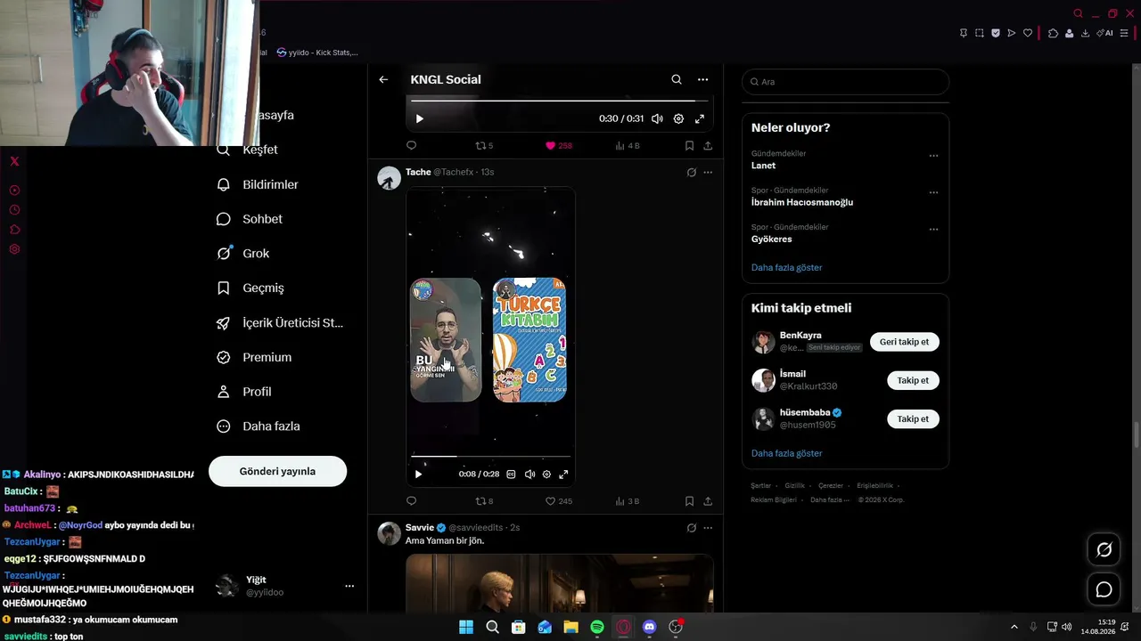
Task: Open Keşfet in the sidebar
Action: pyautogui.click(x=248, y=150)
